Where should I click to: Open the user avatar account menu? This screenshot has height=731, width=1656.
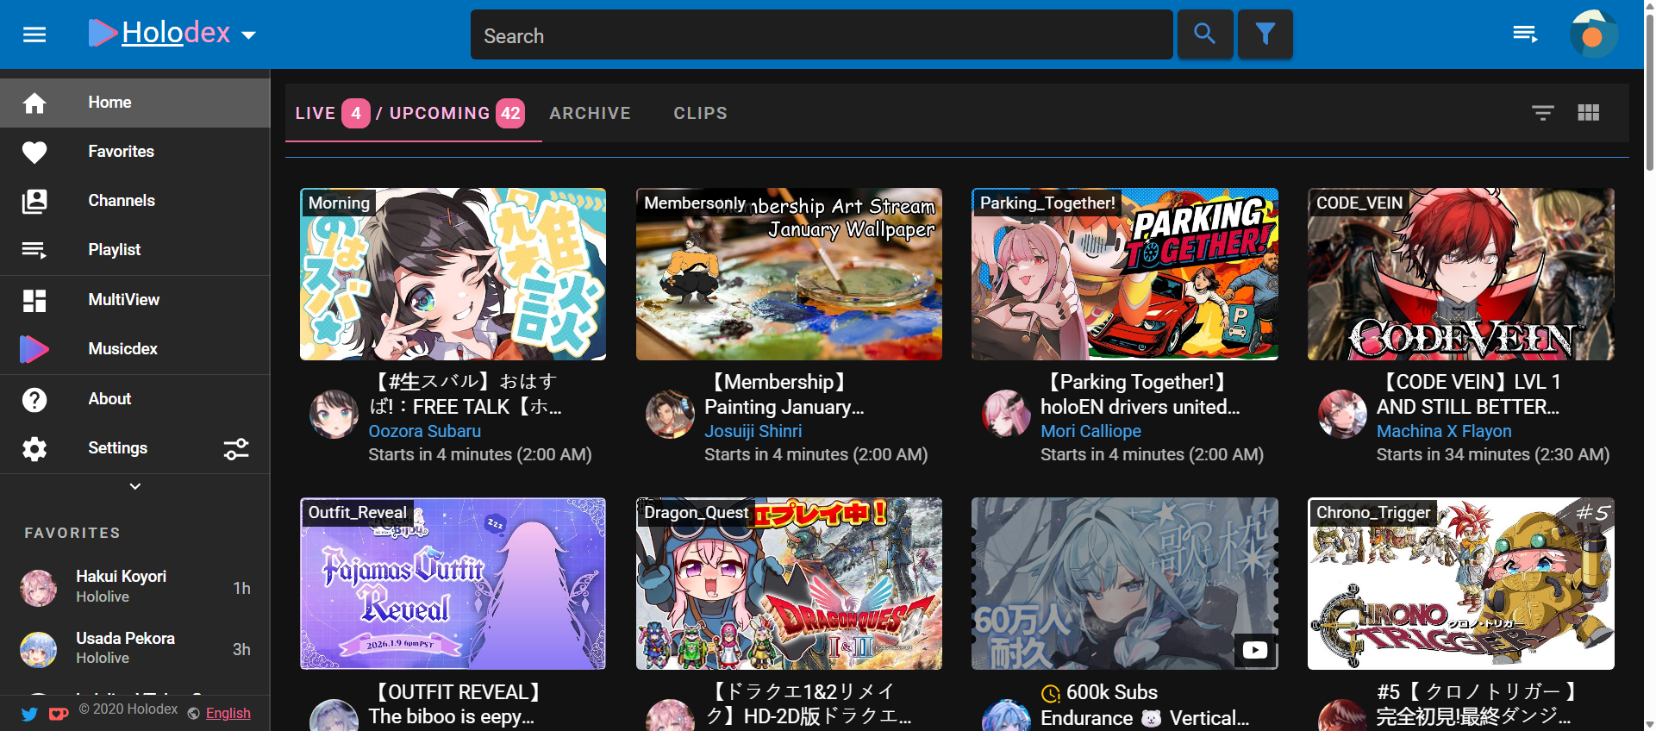coord(1592,34)
